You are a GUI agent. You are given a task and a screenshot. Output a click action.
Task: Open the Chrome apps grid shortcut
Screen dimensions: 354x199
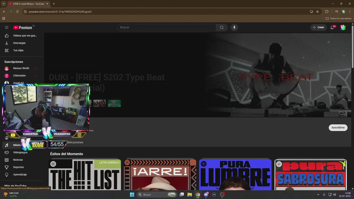(x=4, y=19)
